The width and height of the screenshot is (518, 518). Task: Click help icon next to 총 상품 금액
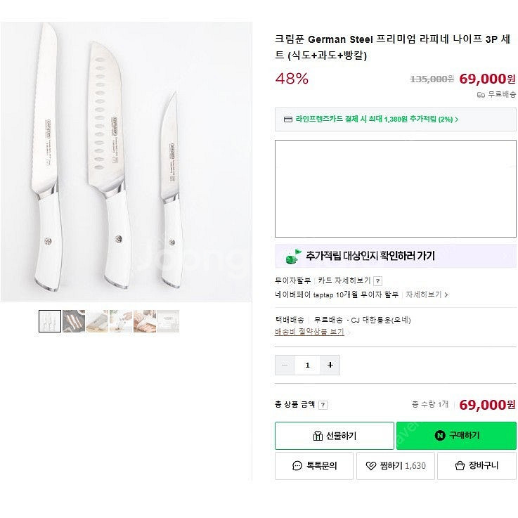pos(323,405)
